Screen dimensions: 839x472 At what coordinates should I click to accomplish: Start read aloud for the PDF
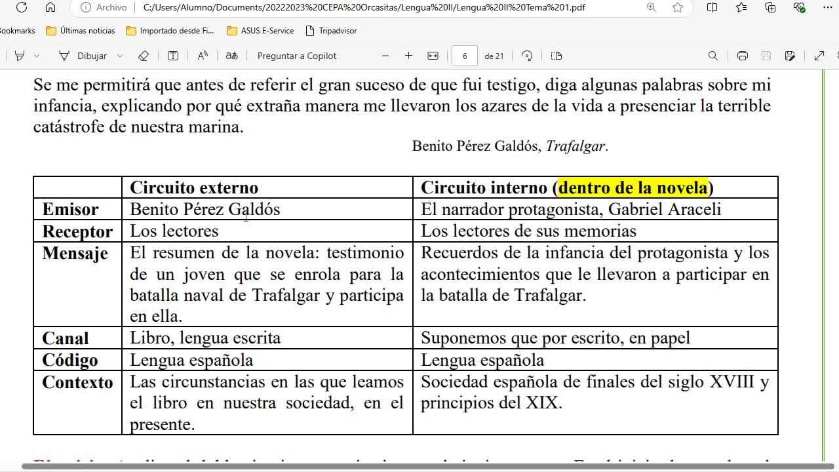[x=203, y=56]
